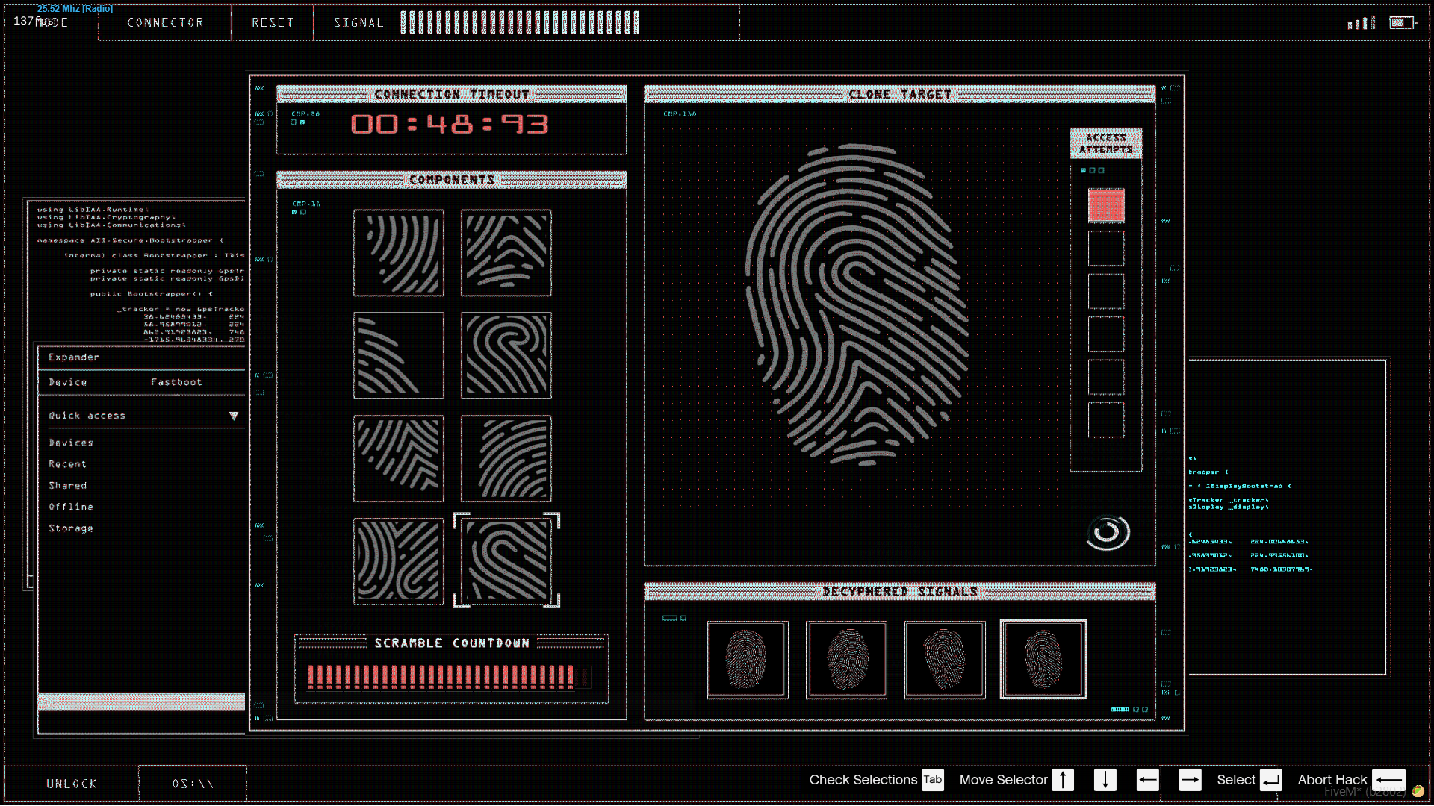Click the down arrow Move Selector key

1105,780
